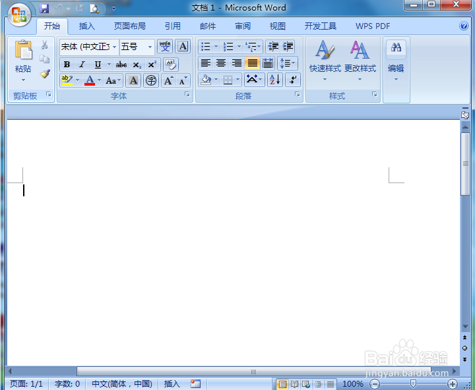Clear formatting with eraser icon
The width and height of the screenshot is (475, 390).
pos(171,64)
